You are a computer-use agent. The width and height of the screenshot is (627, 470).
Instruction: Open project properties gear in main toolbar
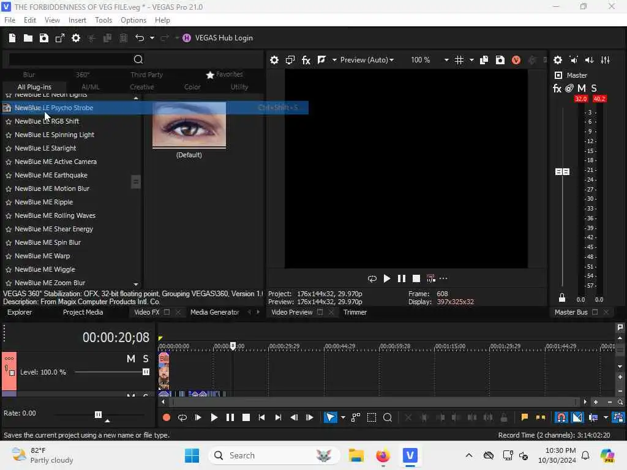[75, 38]
